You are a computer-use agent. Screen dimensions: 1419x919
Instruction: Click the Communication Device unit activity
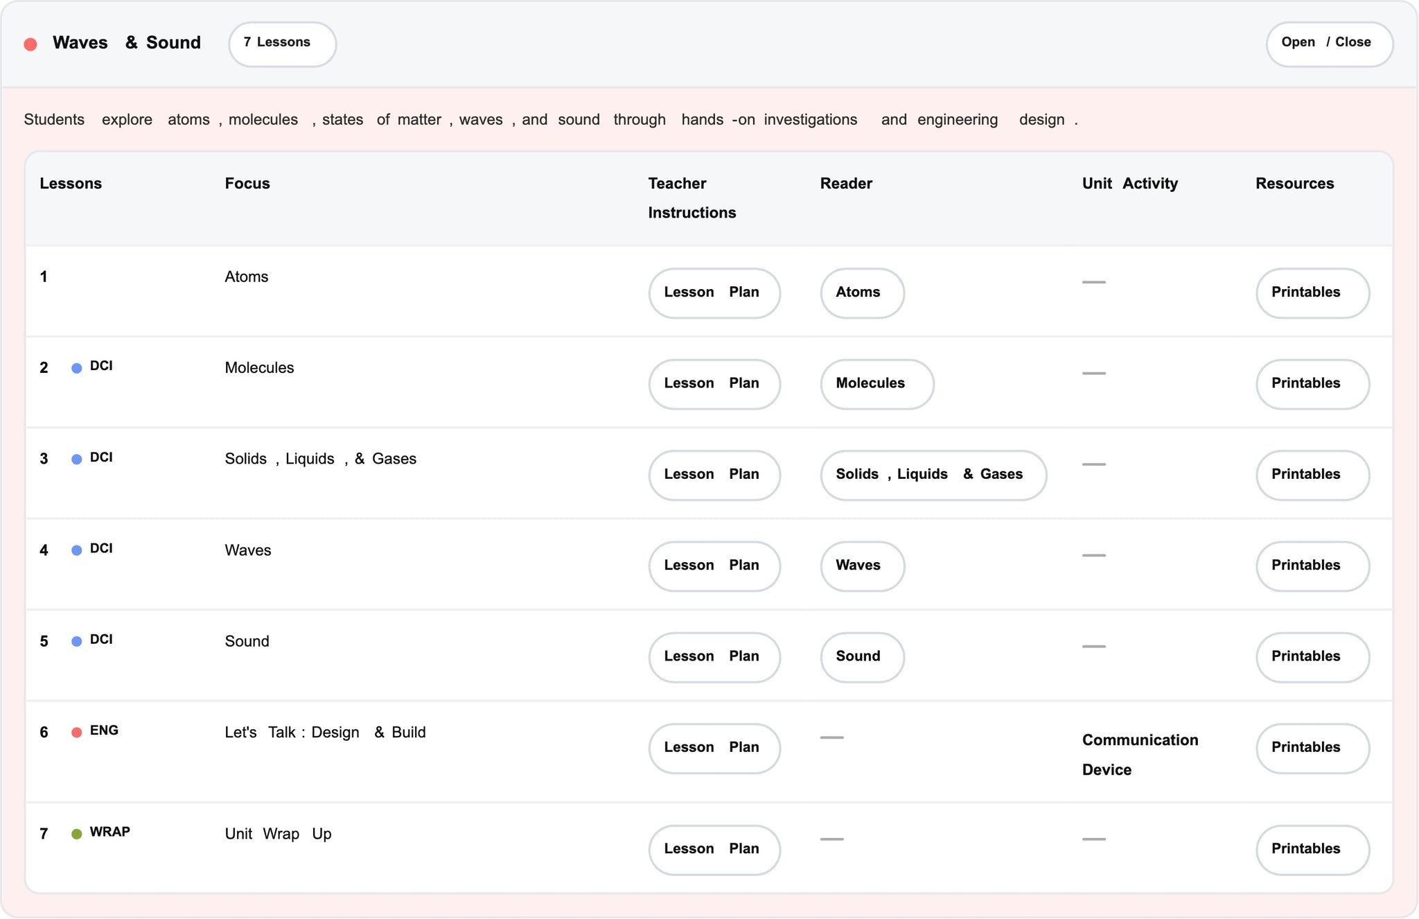(1140, 755)
